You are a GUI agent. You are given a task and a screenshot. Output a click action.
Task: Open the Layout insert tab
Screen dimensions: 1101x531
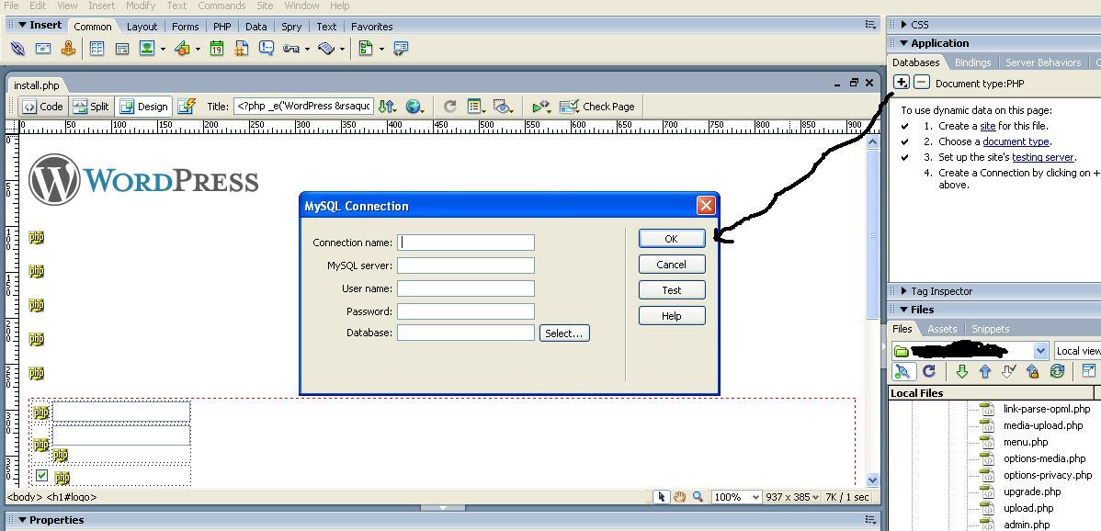coord(142,27)
